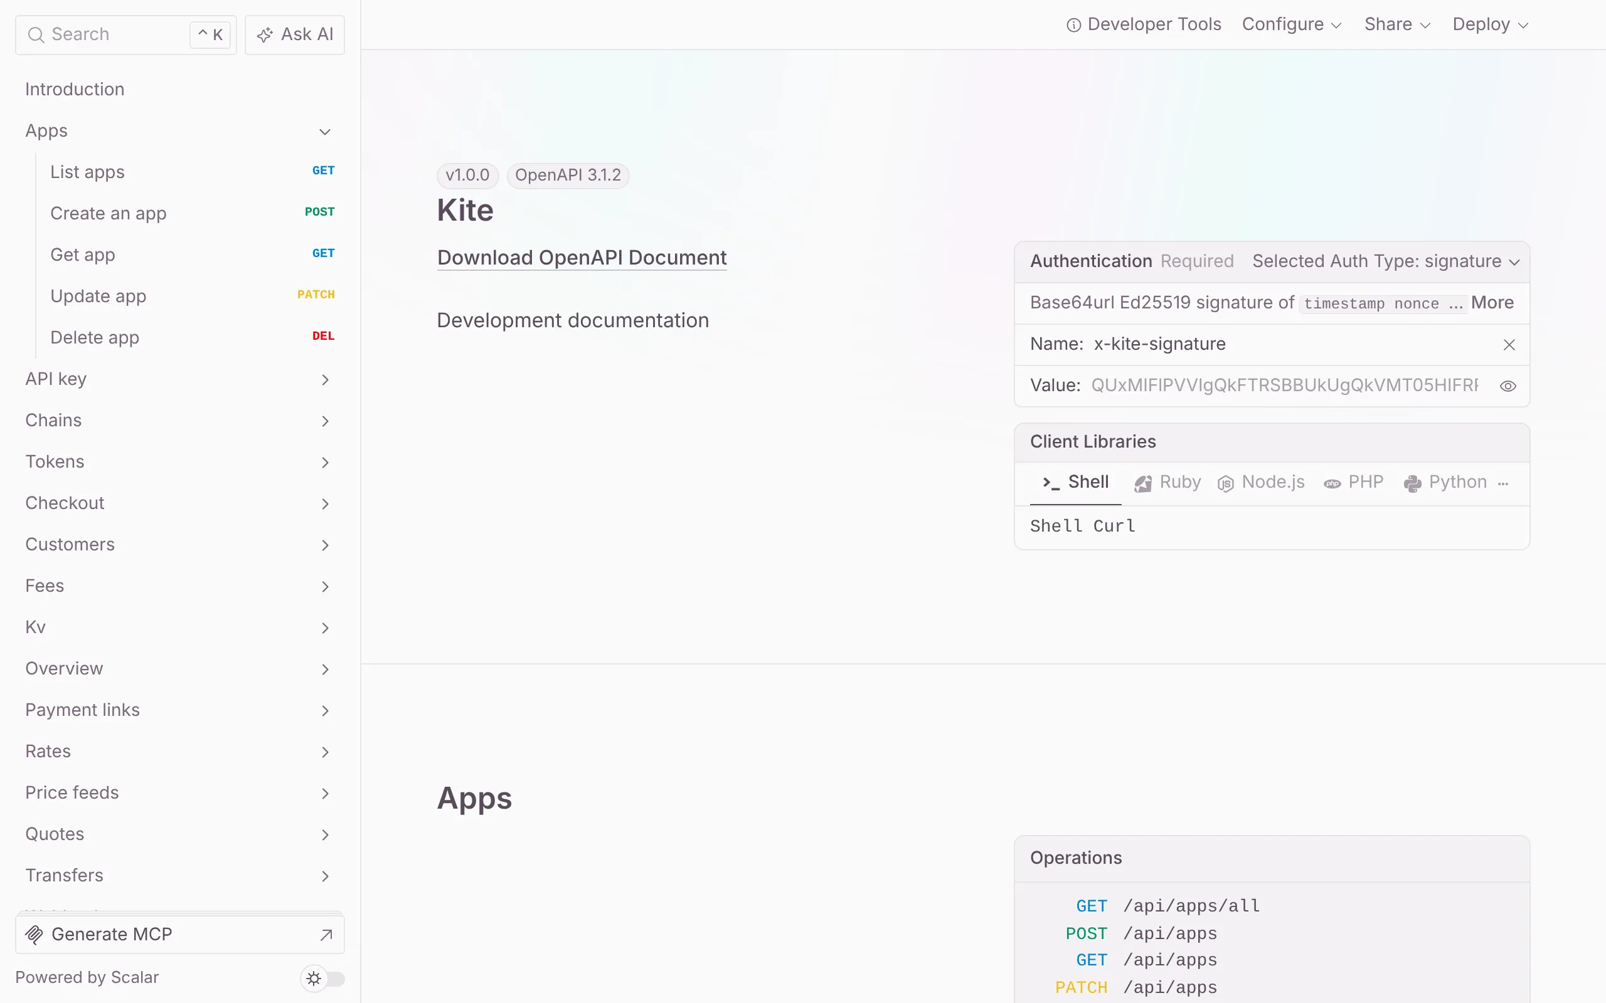This screenshot has height=1003, width=1606.
Task: Click the Generate MCP logo icon
Action: [34, 935]
